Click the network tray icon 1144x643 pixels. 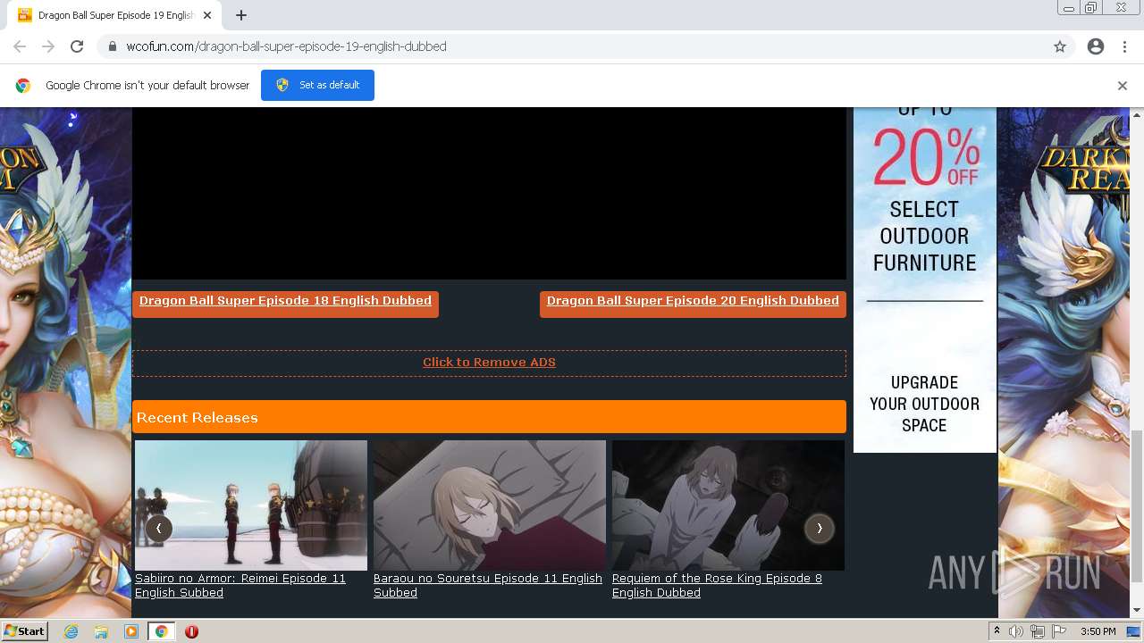[1037, 631]
